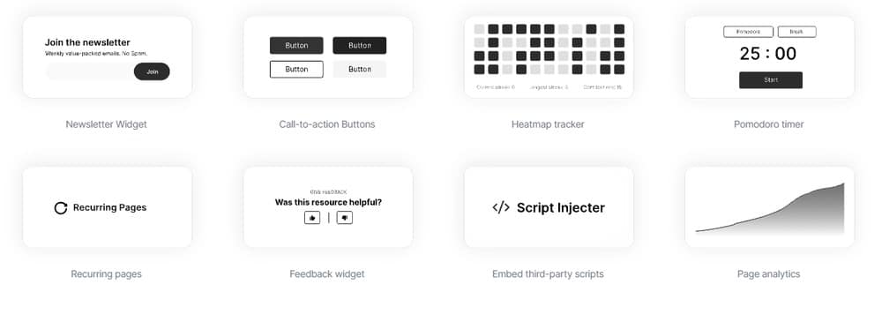Click the 25 : 00 timer display
The height and width of the screenshot is (329, 882).
pyautogui.click(x=768, y=54)
